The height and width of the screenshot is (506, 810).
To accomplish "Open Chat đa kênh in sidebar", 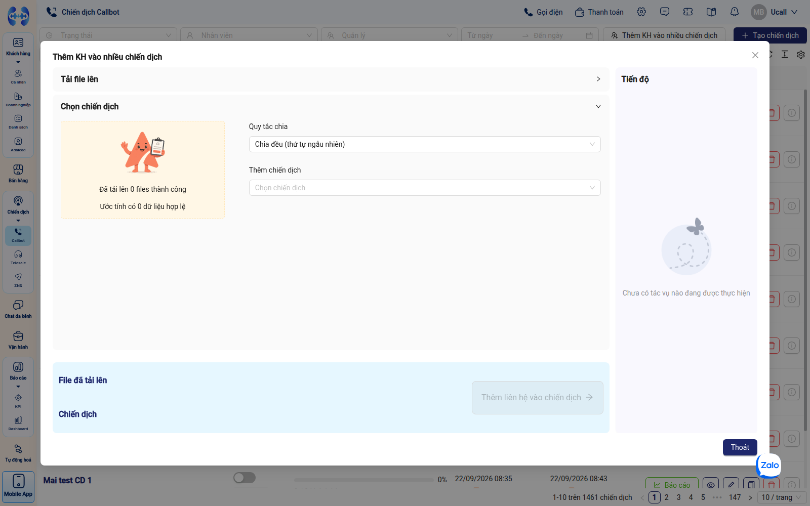I will pos(18,309).
